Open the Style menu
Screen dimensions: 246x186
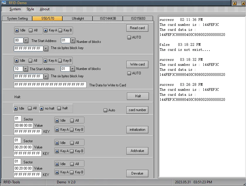[30, 9]
